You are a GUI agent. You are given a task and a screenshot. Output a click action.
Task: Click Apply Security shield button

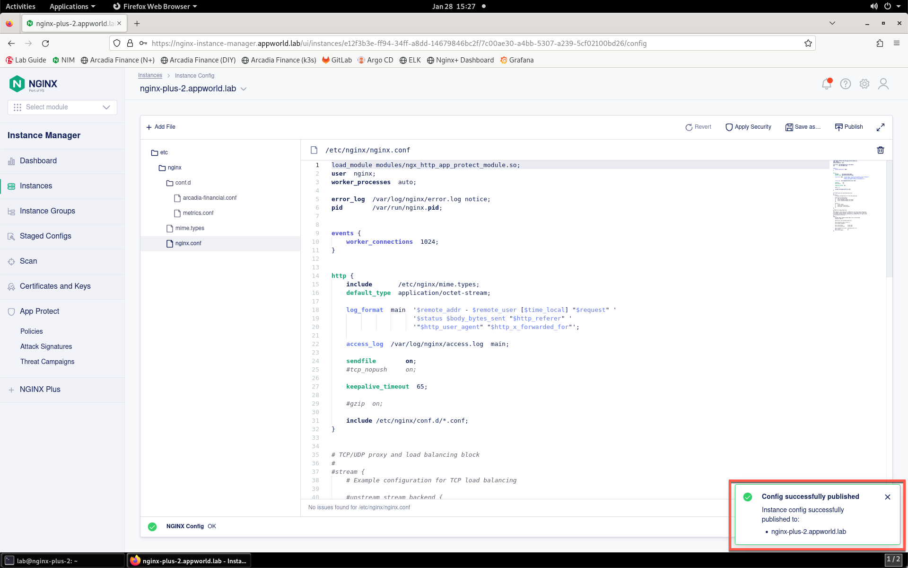tap(748, 127)
